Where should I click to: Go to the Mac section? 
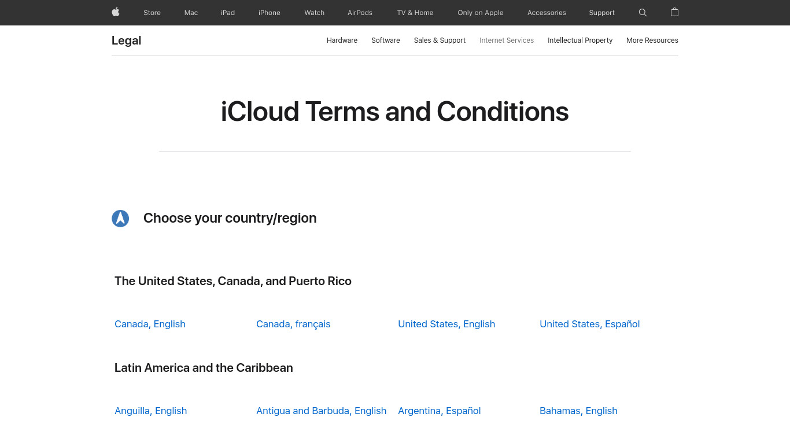pos(191,13)
